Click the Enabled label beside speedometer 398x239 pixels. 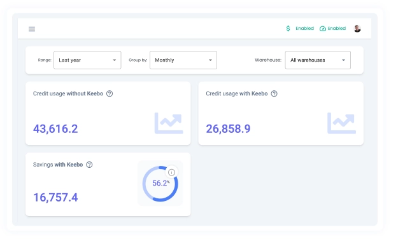tap(337, 29)
